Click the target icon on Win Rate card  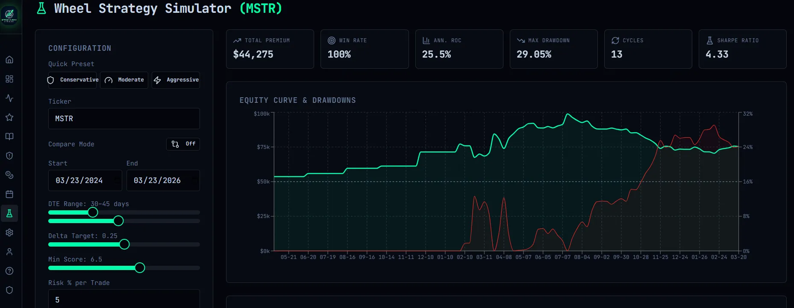(332, 41)
